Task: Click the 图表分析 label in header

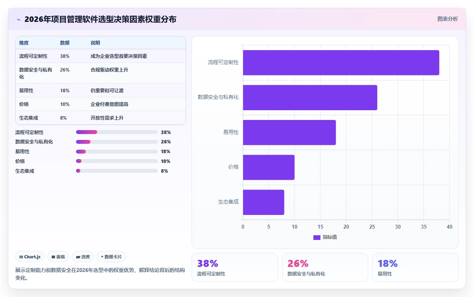Action: pyautogui.click(x=447, y=19)
